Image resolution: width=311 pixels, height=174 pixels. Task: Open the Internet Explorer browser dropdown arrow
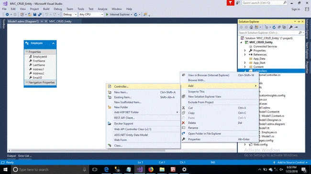click(132, 14)
